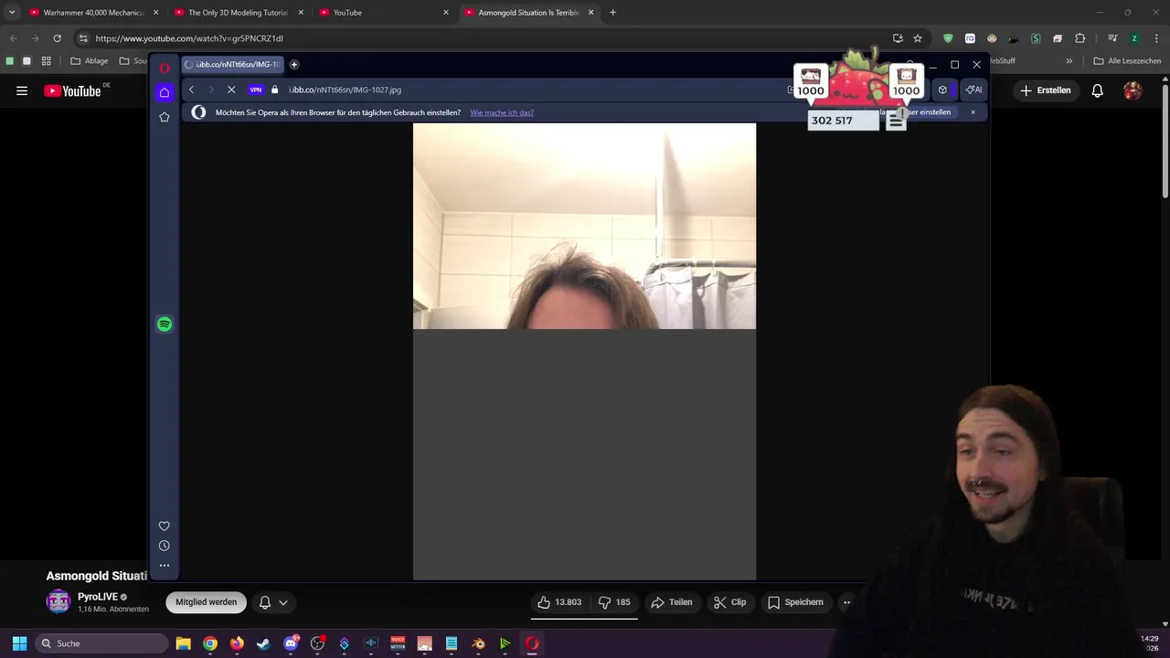Open the PyroLIVE channel name
The image size is (1170, 658).
pos(98,597)
